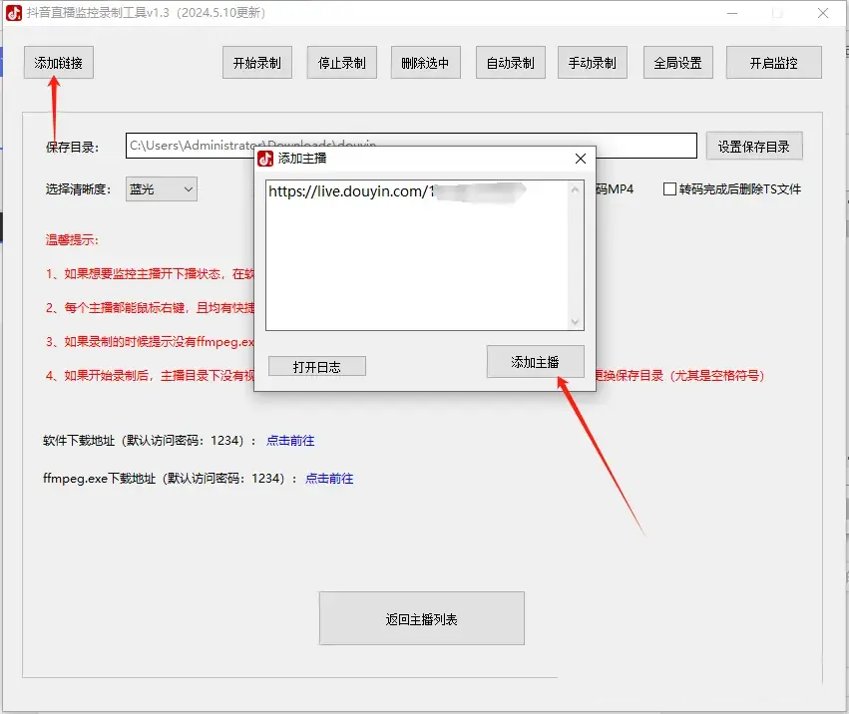The image size is (849, 714).
Task: Click 设置保存目录 button
Action: [754, 147]
